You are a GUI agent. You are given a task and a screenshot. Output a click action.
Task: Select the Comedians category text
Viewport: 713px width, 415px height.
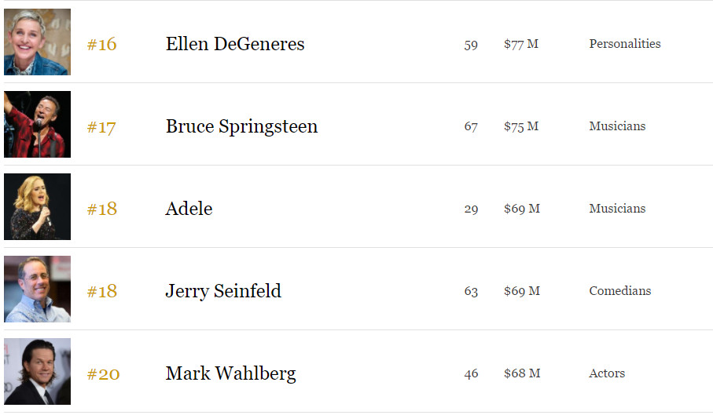click(x=619, y=291)
